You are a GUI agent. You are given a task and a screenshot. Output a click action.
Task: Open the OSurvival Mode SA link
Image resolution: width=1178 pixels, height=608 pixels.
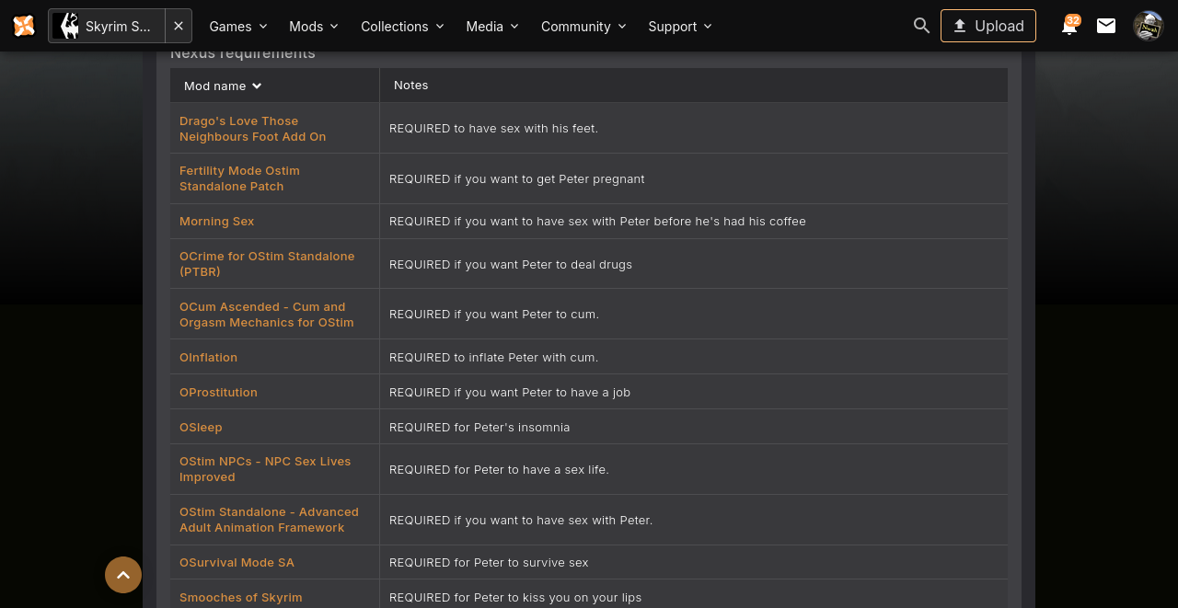point(237,562)
